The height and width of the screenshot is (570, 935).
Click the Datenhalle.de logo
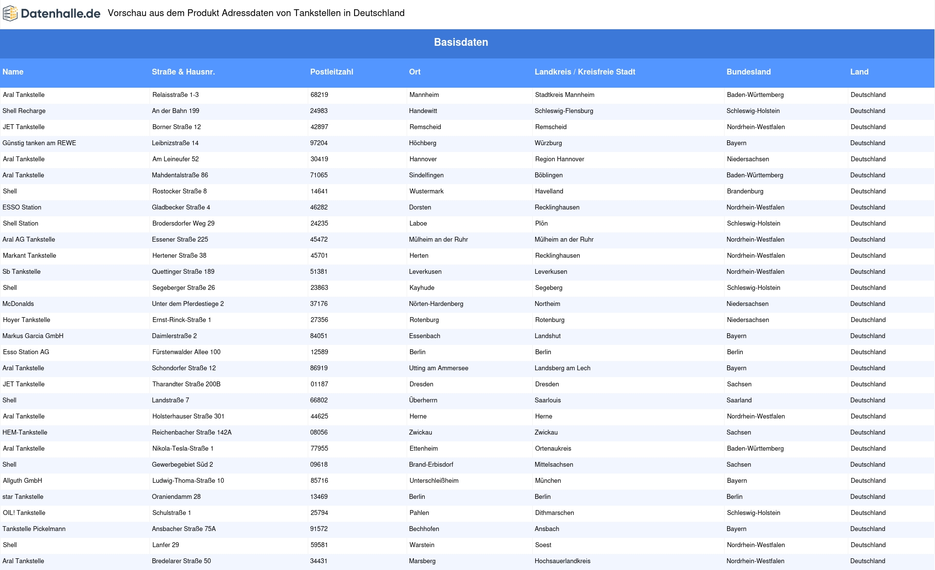point(52,14)
